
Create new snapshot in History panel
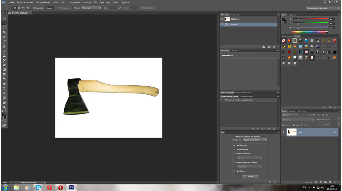(x=269, y=47)
